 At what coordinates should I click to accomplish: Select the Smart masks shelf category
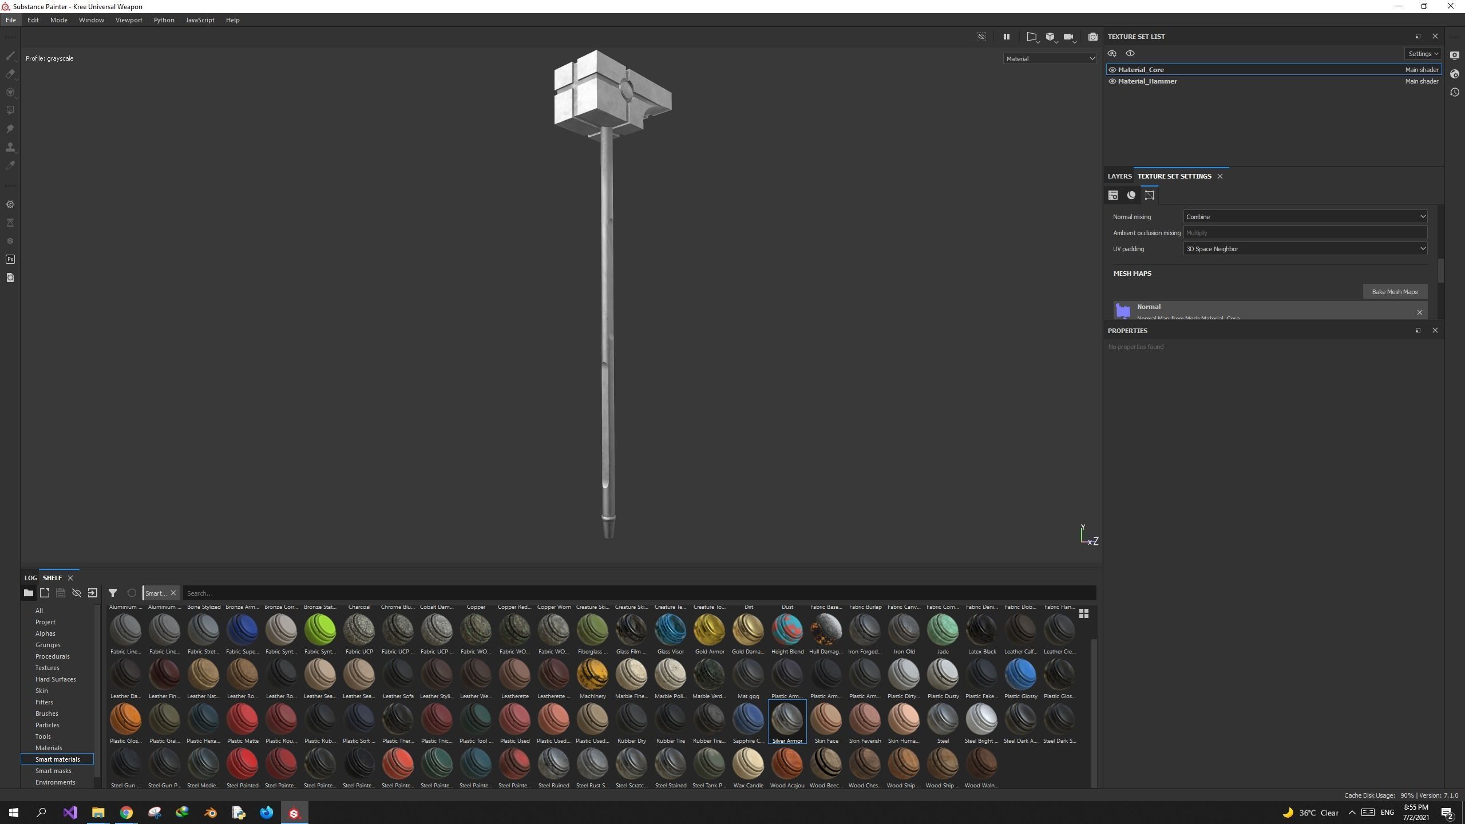click(x=53, y=771)
